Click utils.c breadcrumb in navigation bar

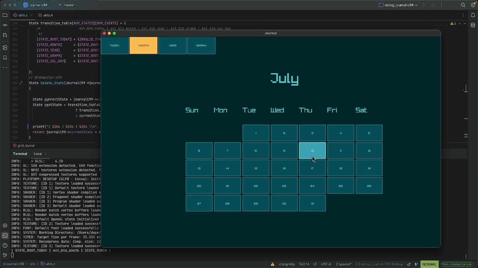point(48,264)
